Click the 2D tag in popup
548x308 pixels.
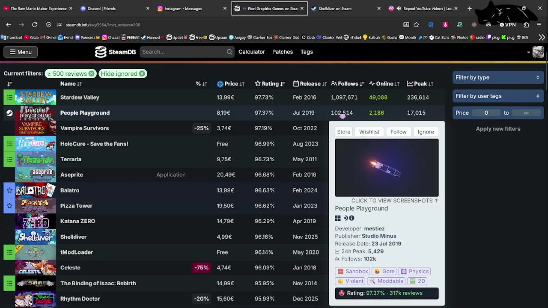pyautogui.click(x=417, y=281)
